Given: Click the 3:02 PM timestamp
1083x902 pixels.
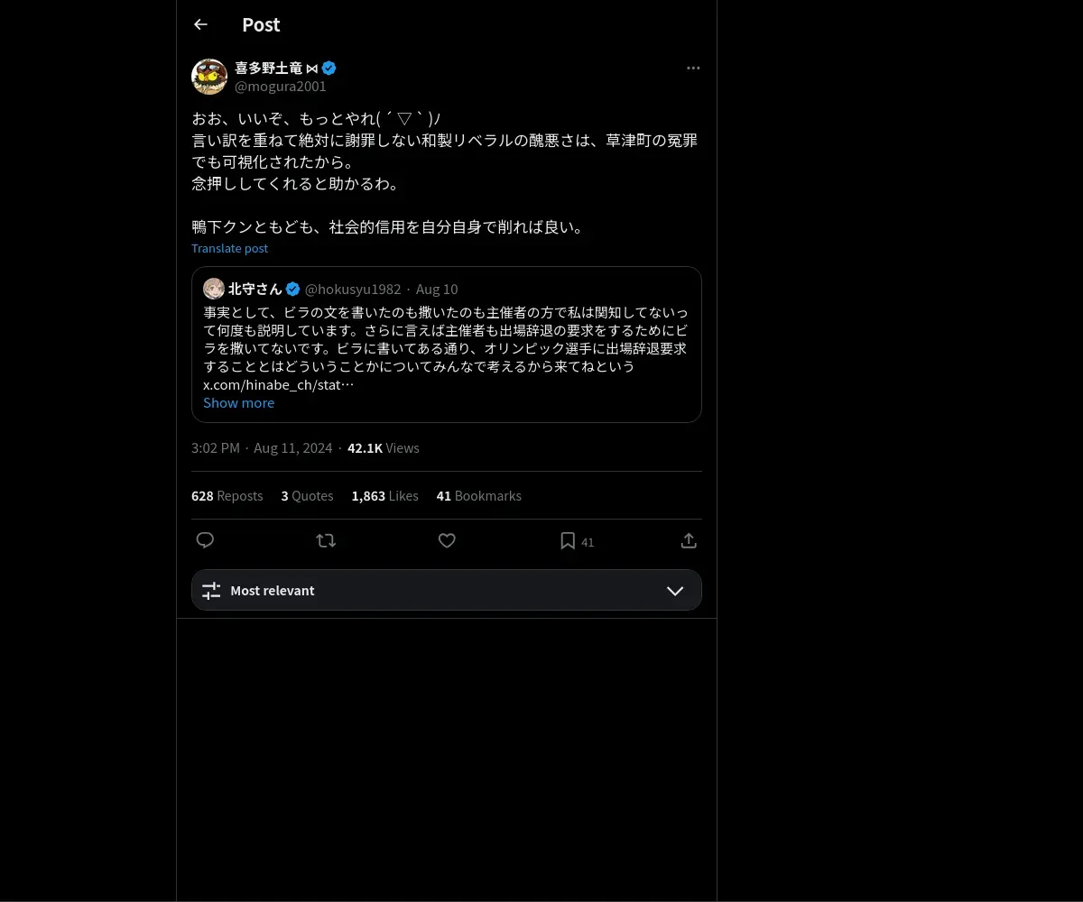Looking at the screenshot, I should click(x=216, y=447).
